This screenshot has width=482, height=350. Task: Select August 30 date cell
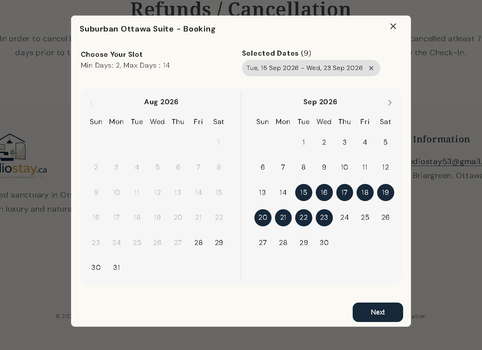(96, 268)
